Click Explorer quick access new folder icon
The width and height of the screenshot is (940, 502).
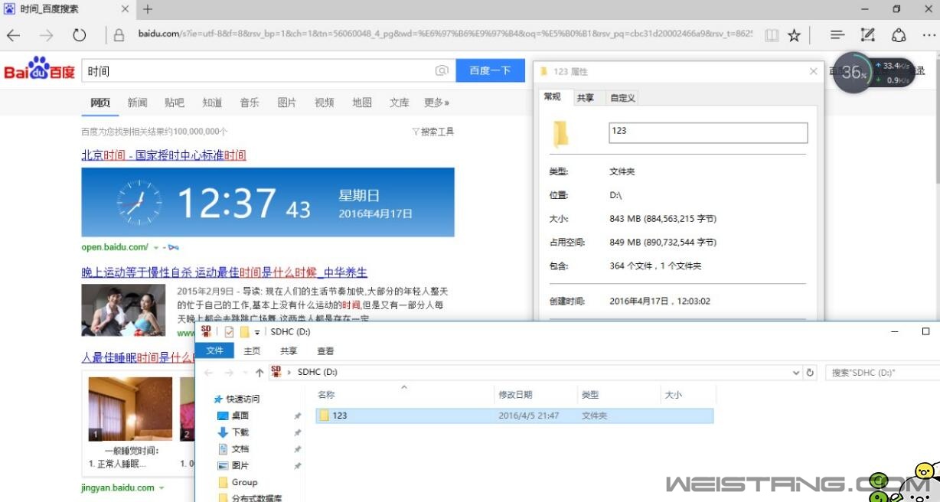[245, 332]
